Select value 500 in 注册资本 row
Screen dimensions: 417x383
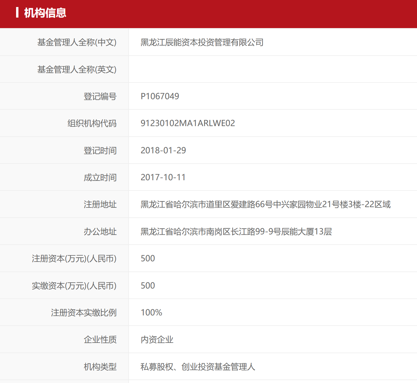coord(148,258)
